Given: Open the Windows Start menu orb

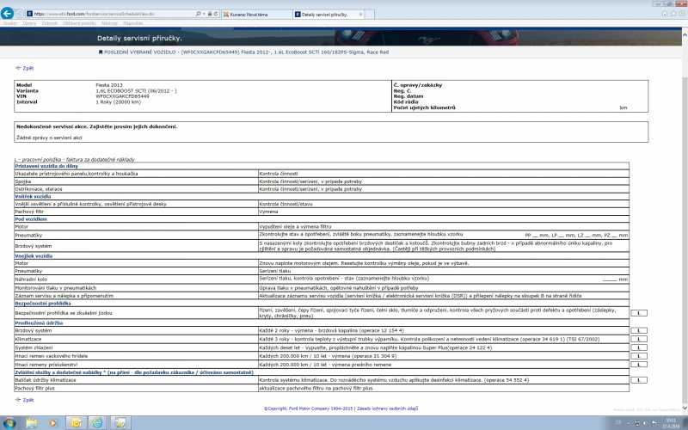Looking at the screenshot, I should pyautogui.click(x=9, y=423).
